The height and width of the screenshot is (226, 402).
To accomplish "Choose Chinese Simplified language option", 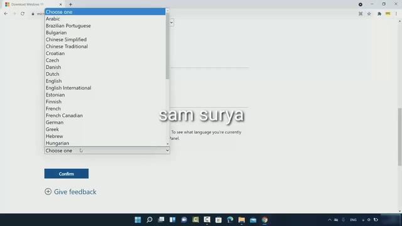I will coord(105,40).
